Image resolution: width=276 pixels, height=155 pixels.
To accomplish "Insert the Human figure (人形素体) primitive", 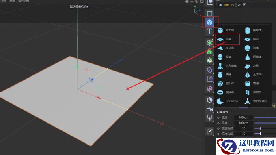I will (227, 66).
